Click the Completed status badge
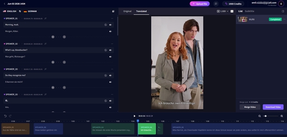 (x=275, y=19)
